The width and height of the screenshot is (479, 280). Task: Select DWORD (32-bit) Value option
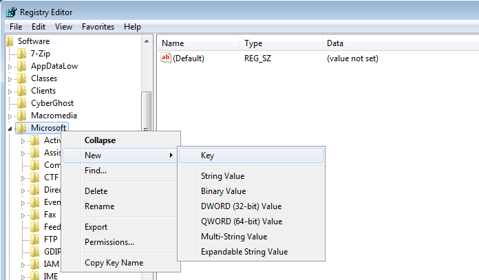[x=241, y=206]
